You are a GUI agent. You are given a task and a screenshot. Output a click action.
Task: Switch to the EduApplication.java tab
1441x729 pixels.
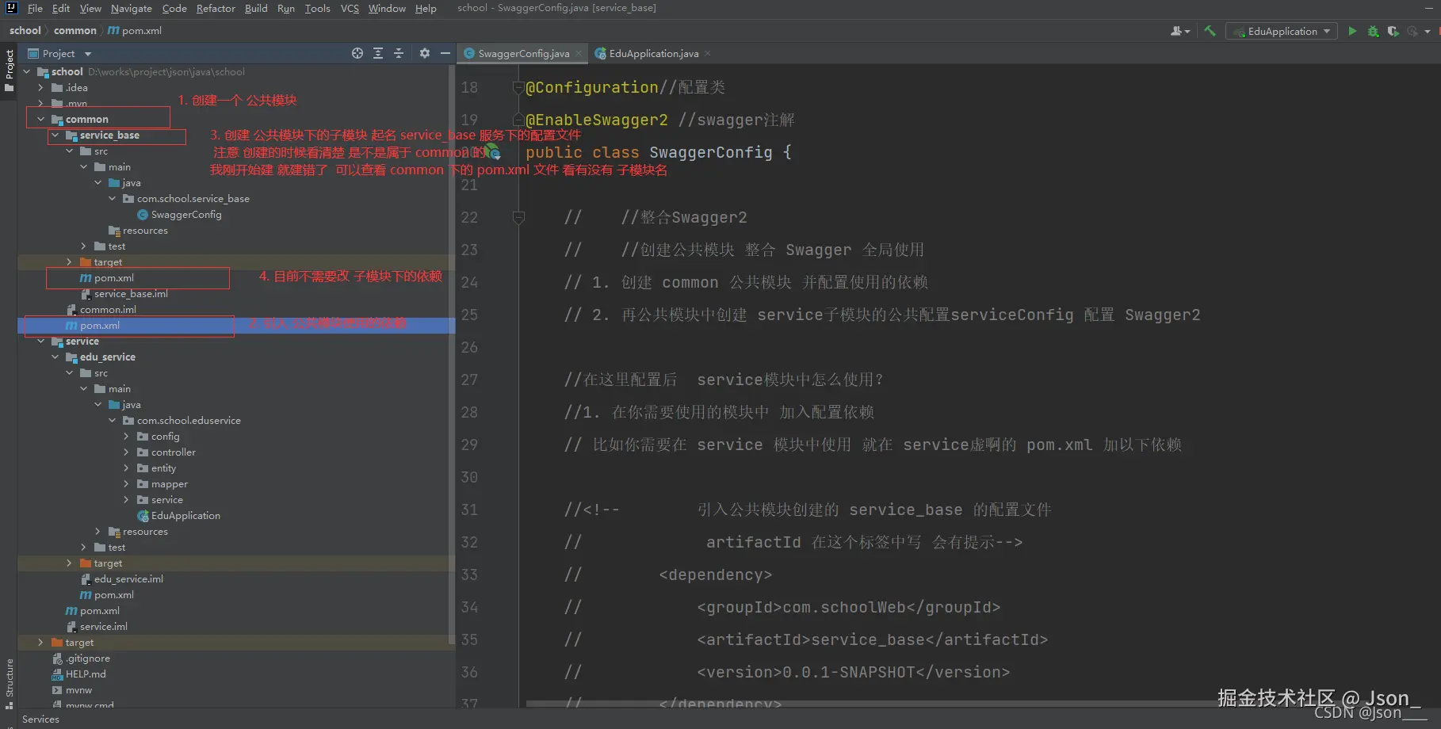point(653,54)
